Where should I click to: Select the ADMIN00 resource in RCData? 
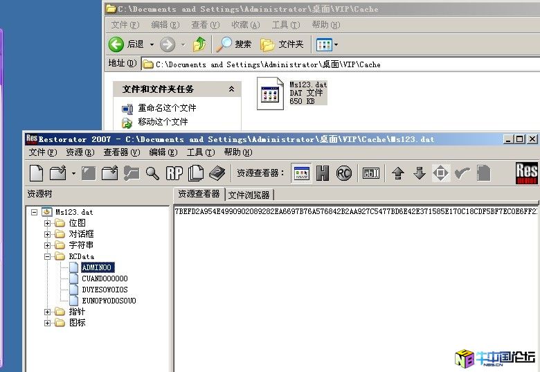pyautogui.click(x=97, y=267)
